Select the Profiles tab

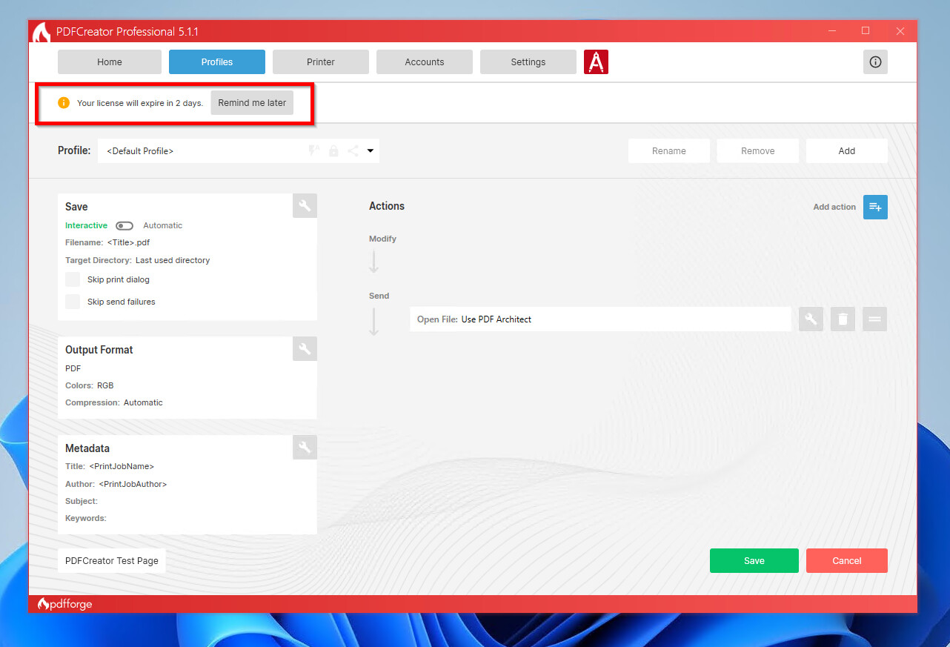click(x=217, y=62)
